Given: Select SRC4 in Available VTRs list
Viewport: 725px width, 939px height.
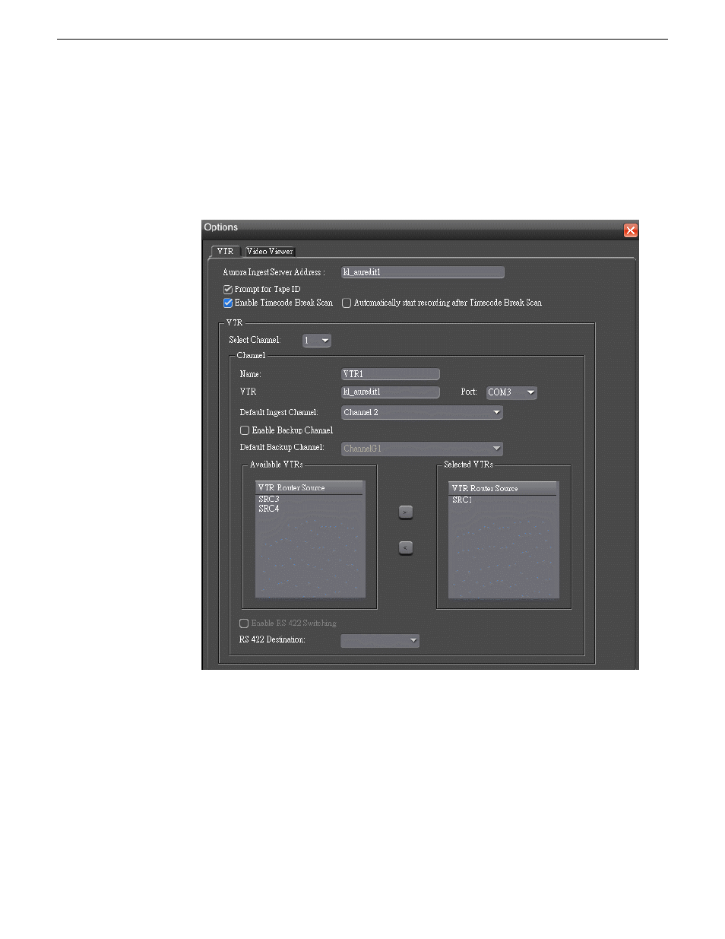Looking at the screenshot, I should click(x=269, y=509).
